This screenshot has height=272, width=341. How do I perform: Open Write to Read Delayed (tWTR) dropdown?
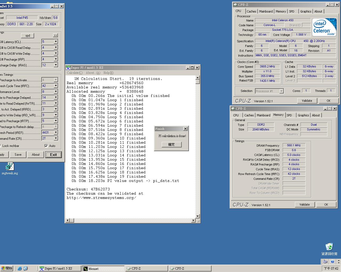[x=56, y=103]
